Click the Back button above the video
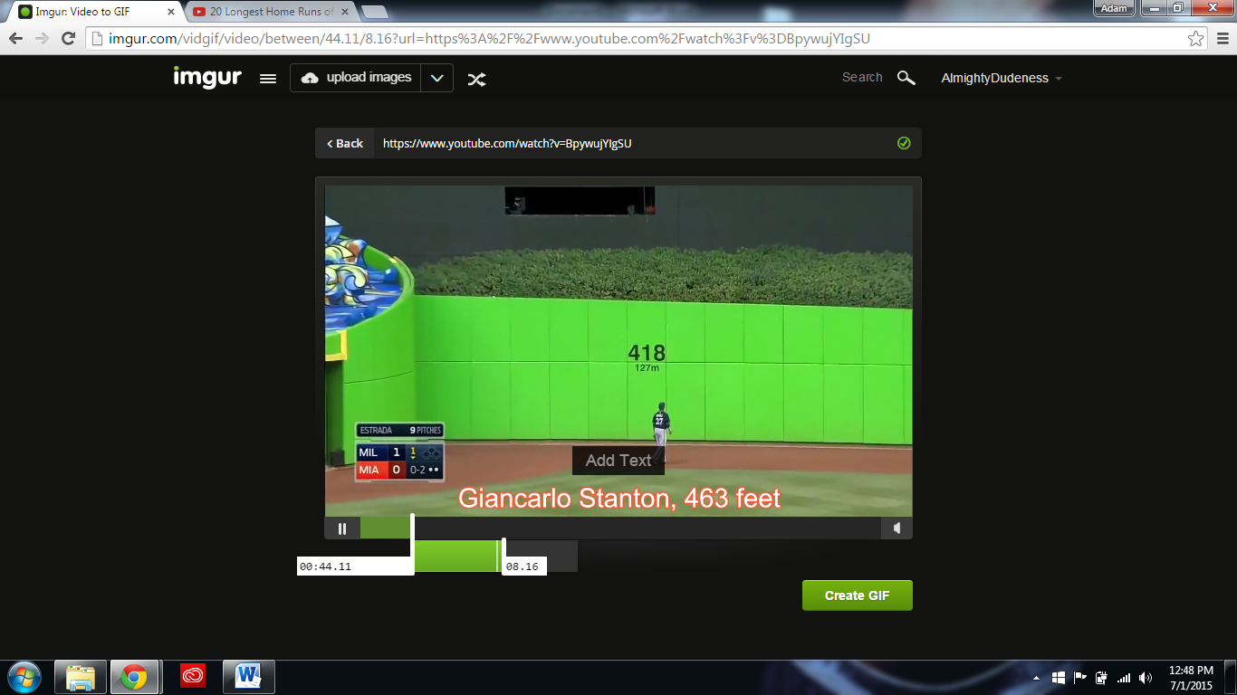The image size is (1237, 695). [343, 143]
